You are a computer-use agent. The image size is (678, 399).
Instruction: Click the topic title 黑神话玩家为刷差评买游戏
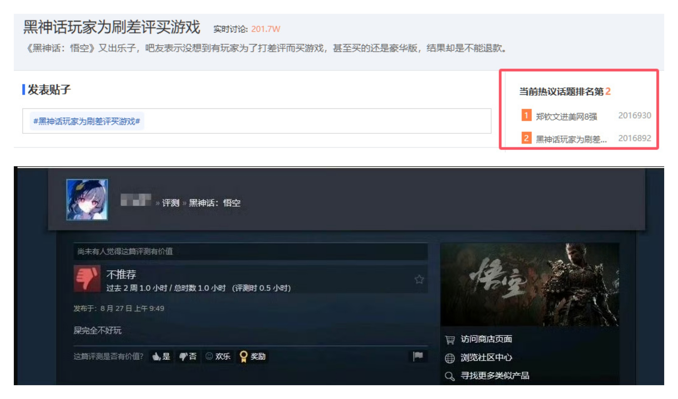(x=112, y=27)
